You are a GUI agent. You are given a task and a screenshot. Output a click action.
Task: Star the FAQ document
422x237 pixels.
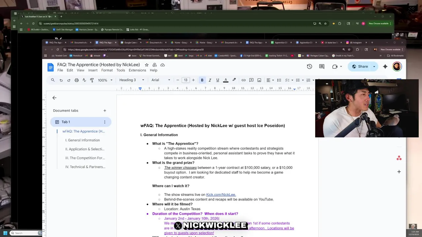click(147, 65)
